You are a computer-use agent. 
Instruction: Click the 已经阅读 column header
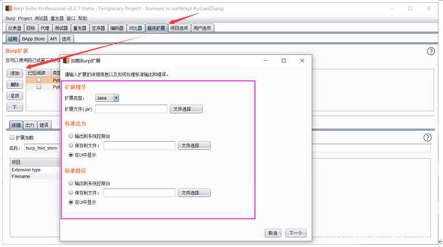click(x=38, y=73)
